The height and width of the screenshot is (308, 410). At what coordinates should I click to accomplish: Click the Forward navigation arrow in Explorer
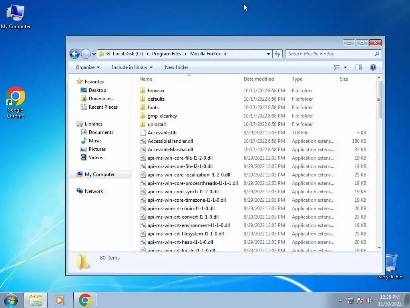click(x=86, y=54)
